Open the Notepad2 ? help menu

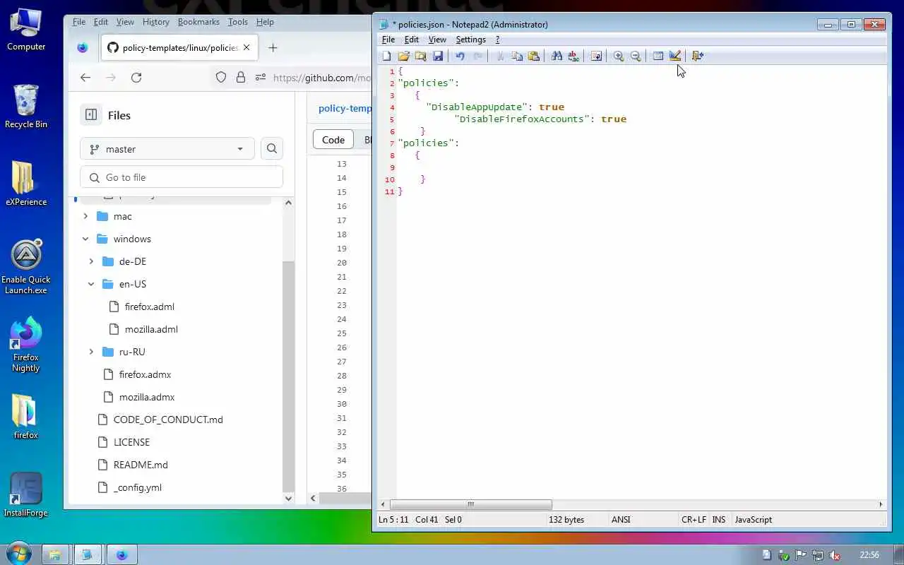point(497,40)
